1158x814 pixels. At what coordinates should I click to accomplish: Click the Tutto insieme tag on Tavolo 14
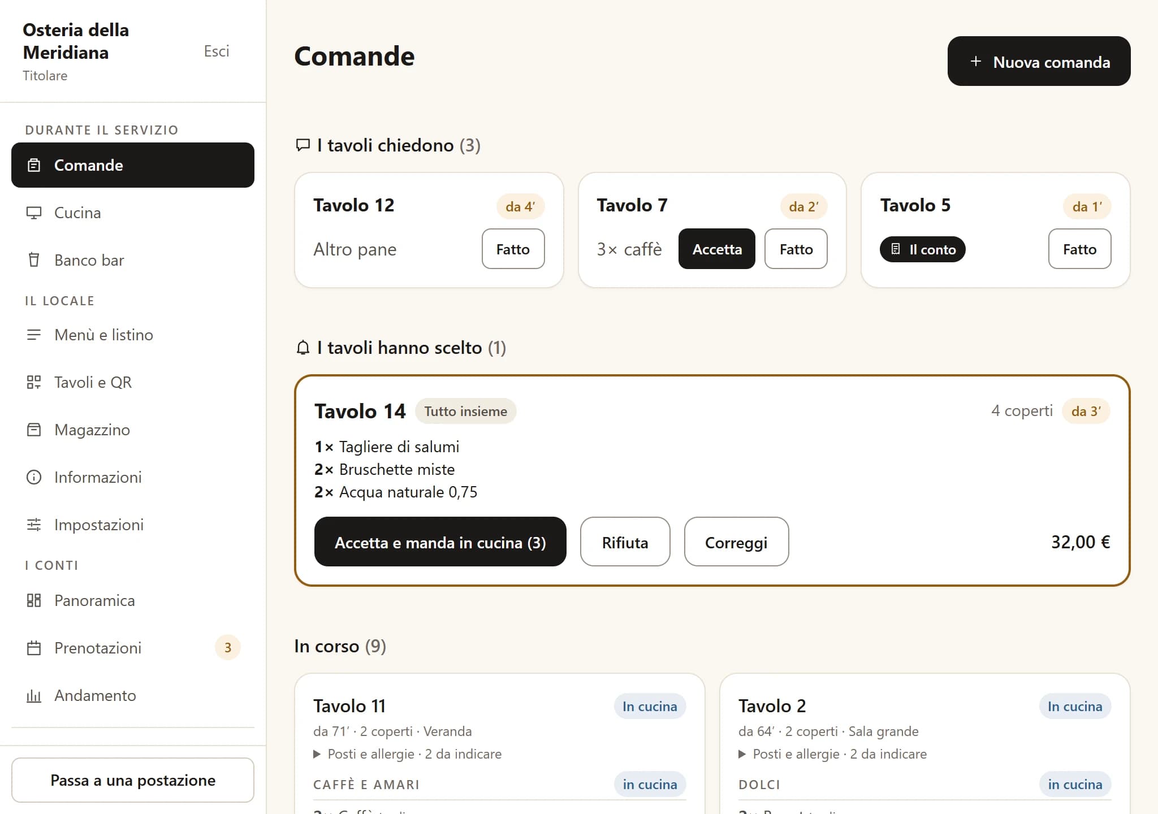(465, 411)
